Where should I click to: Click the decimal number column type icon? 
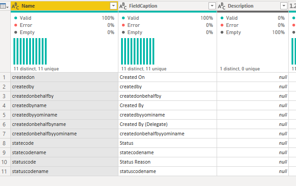[293, 6]
